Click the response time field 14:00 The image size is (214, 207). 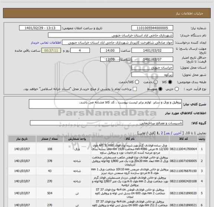[x=110, y=51]
